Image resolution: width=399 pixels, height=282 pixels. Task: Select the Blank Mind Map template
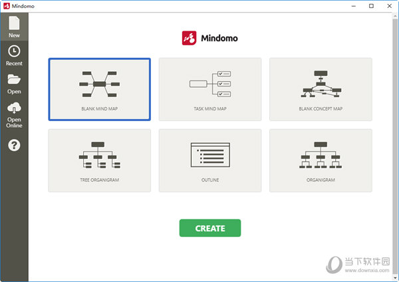pyautogui.click(x=100, y=89)
